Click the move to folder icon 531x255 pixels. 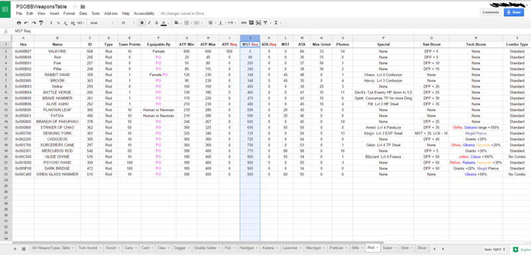[83, 7]
